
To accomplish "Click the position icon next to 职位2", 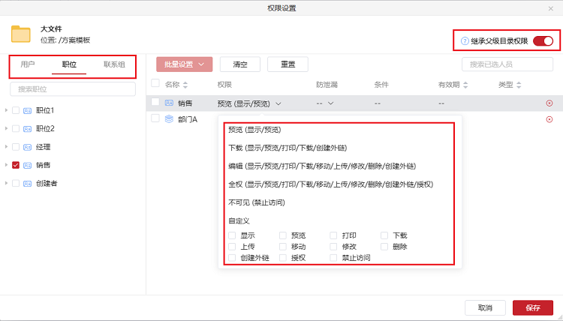I will tap(27, 129).
